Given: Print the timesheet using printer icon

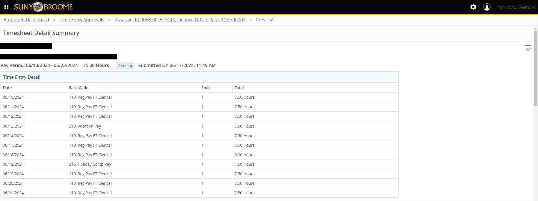Looking at the screenshot, I should tap(528, 47).
